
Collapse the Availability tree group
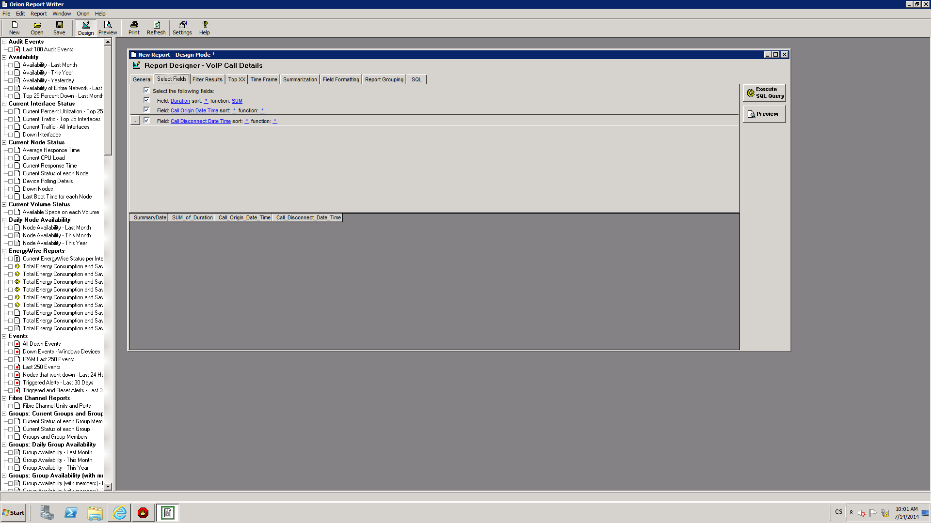[4, 57]
